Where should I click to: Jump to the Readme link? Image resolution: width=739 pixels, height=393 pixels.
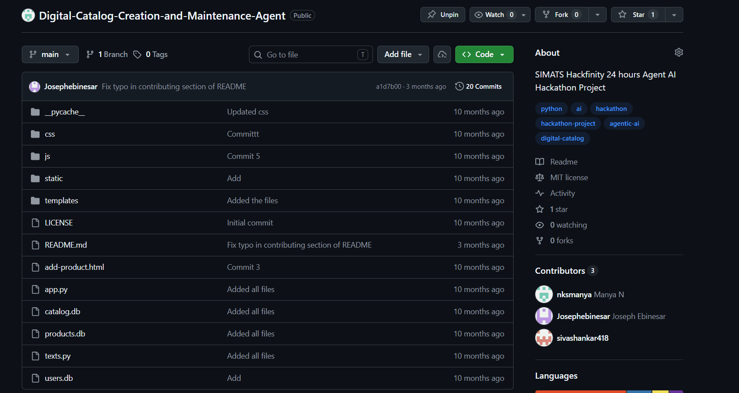click(557, 162)
